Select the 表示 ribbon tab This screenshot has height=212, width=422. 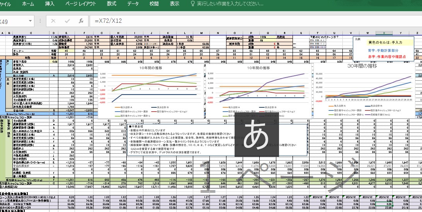tap(175, 4)
